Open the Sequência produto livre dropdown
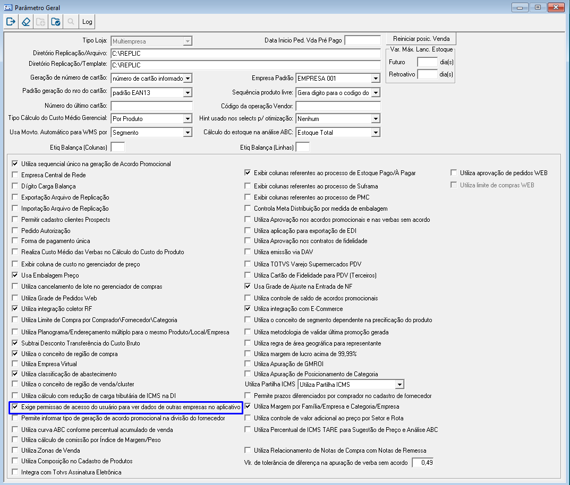 376,92
